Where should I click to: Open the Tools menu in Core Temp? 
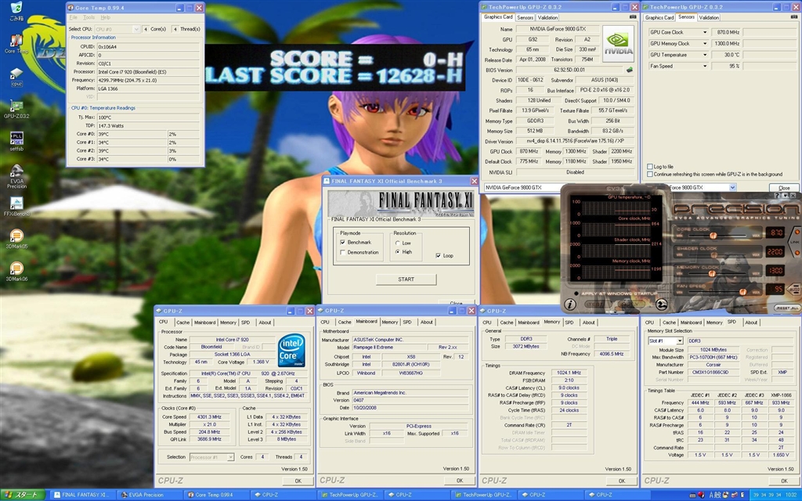tap(89, 17)
